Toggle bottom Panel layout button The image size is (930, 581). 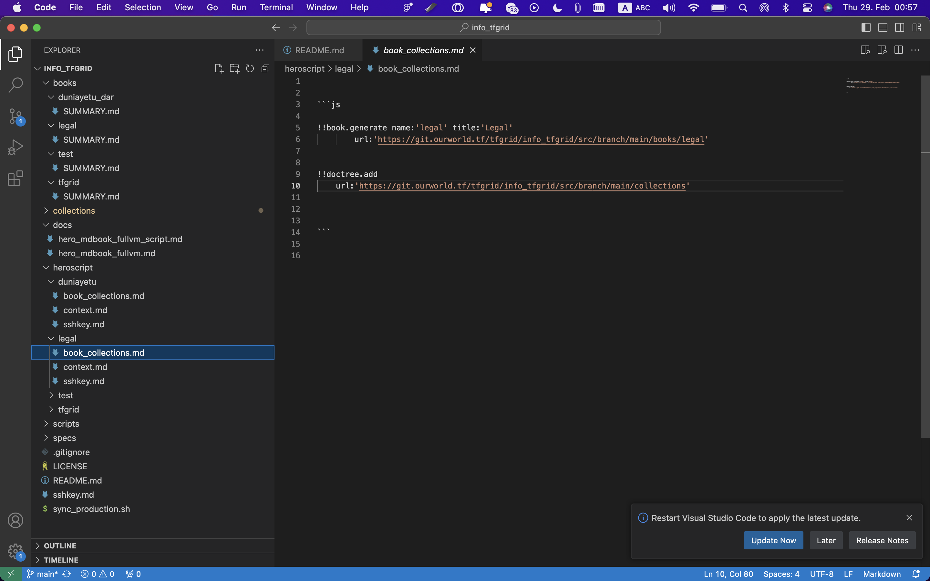tap(883, 28)
